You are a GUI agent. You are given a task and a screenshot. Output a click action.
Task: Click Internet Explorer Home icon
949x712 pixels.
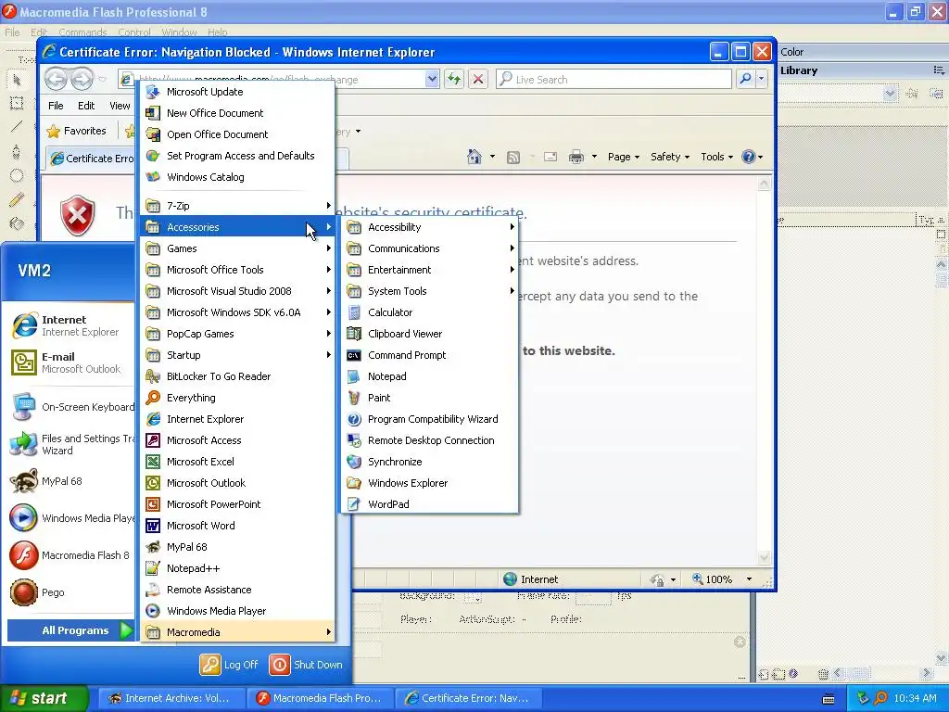pyautogui.click(x=474, y=157)
